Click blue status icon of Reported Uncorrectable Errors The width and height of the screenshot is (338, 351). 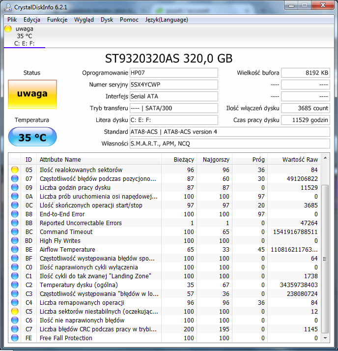pyautogui.click(x=15, y=223)
